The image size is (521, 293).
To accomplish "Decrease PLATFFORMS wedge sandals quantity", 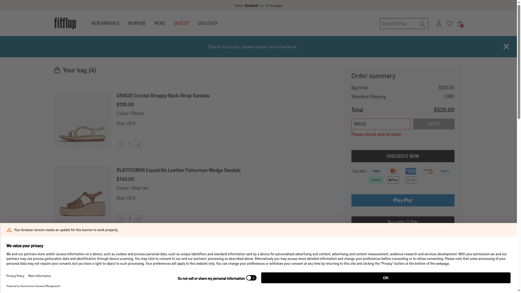I will (x=121, y=219).
